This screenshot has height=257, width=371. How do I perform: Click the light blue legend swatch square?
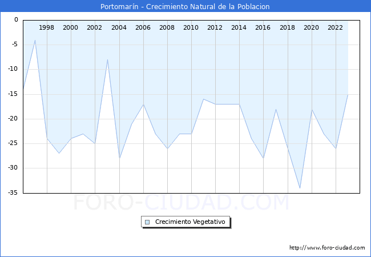coord(147,222)
